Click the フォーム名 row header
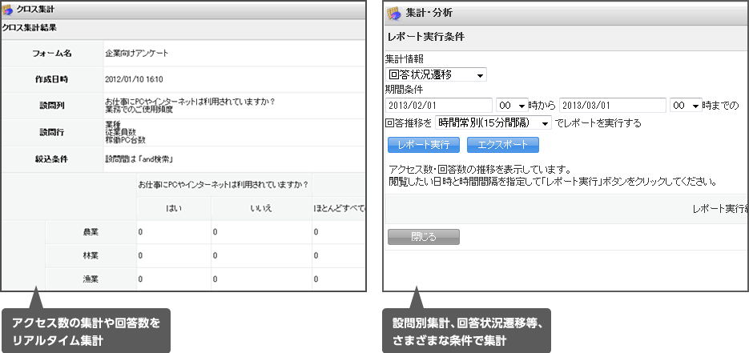The height and width of the screenshot is (353, 749). tap(52, 54)
